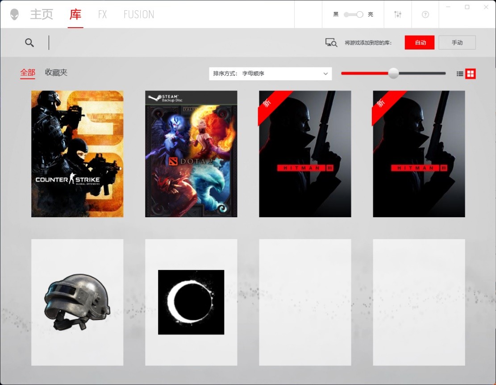
Task: Click the scan for games monitor icon
Action: pyautogui.click(x=331, y=43)
